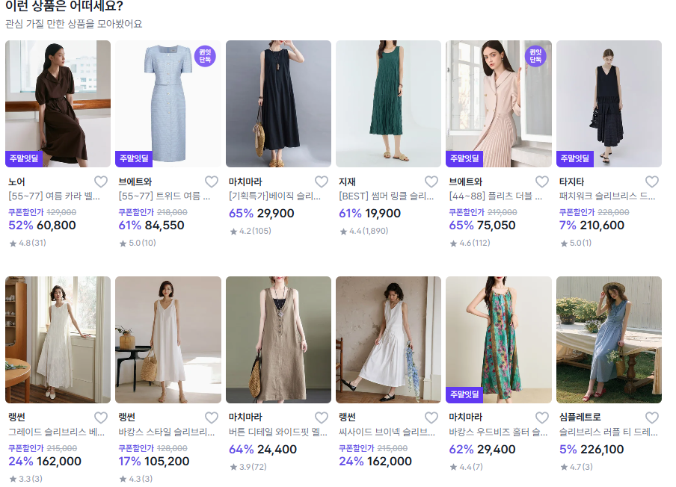Click the 퀵잇단독 badge on the pink 브에트와 item

coord(534,57)
